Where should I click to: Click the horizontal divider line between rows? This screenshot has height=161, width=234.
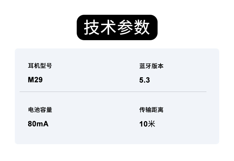click(x=113, y=92)
